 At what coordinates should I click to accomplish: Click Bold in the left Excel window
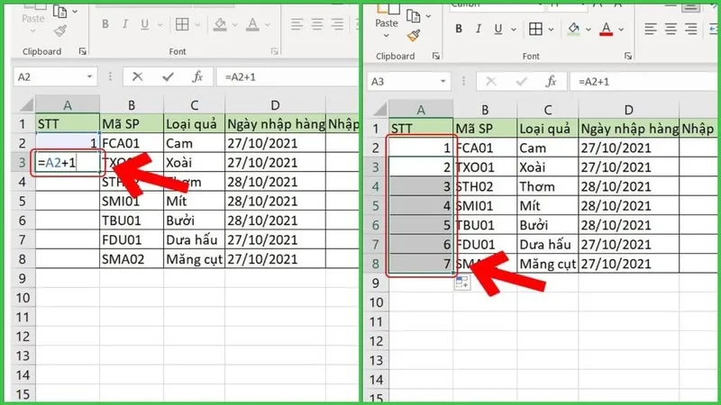click(105, 24)
